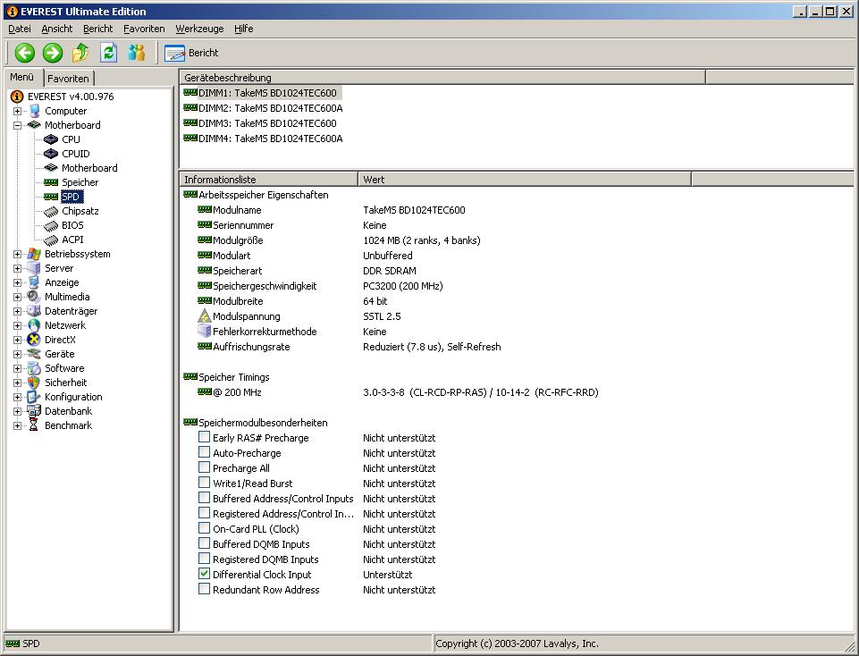Expand the Multimedia tree node
The height and width of the screenshot is (656, 859).
[x=18, y=297]
